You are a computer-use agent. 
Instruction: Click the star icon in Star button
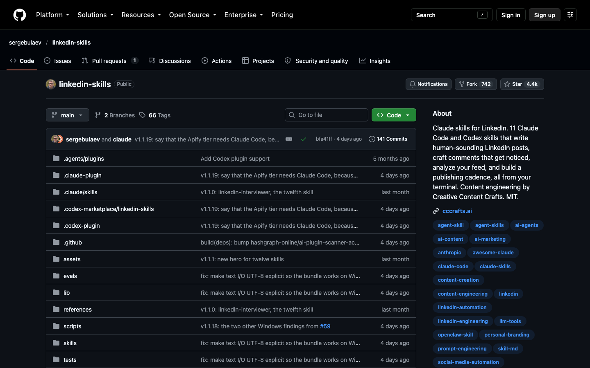click(507, 84)
